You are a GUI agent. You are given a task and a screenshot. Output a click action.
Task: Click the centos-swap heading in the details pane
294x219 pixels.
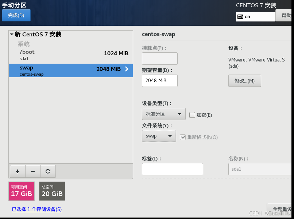[x=158, y=35]
